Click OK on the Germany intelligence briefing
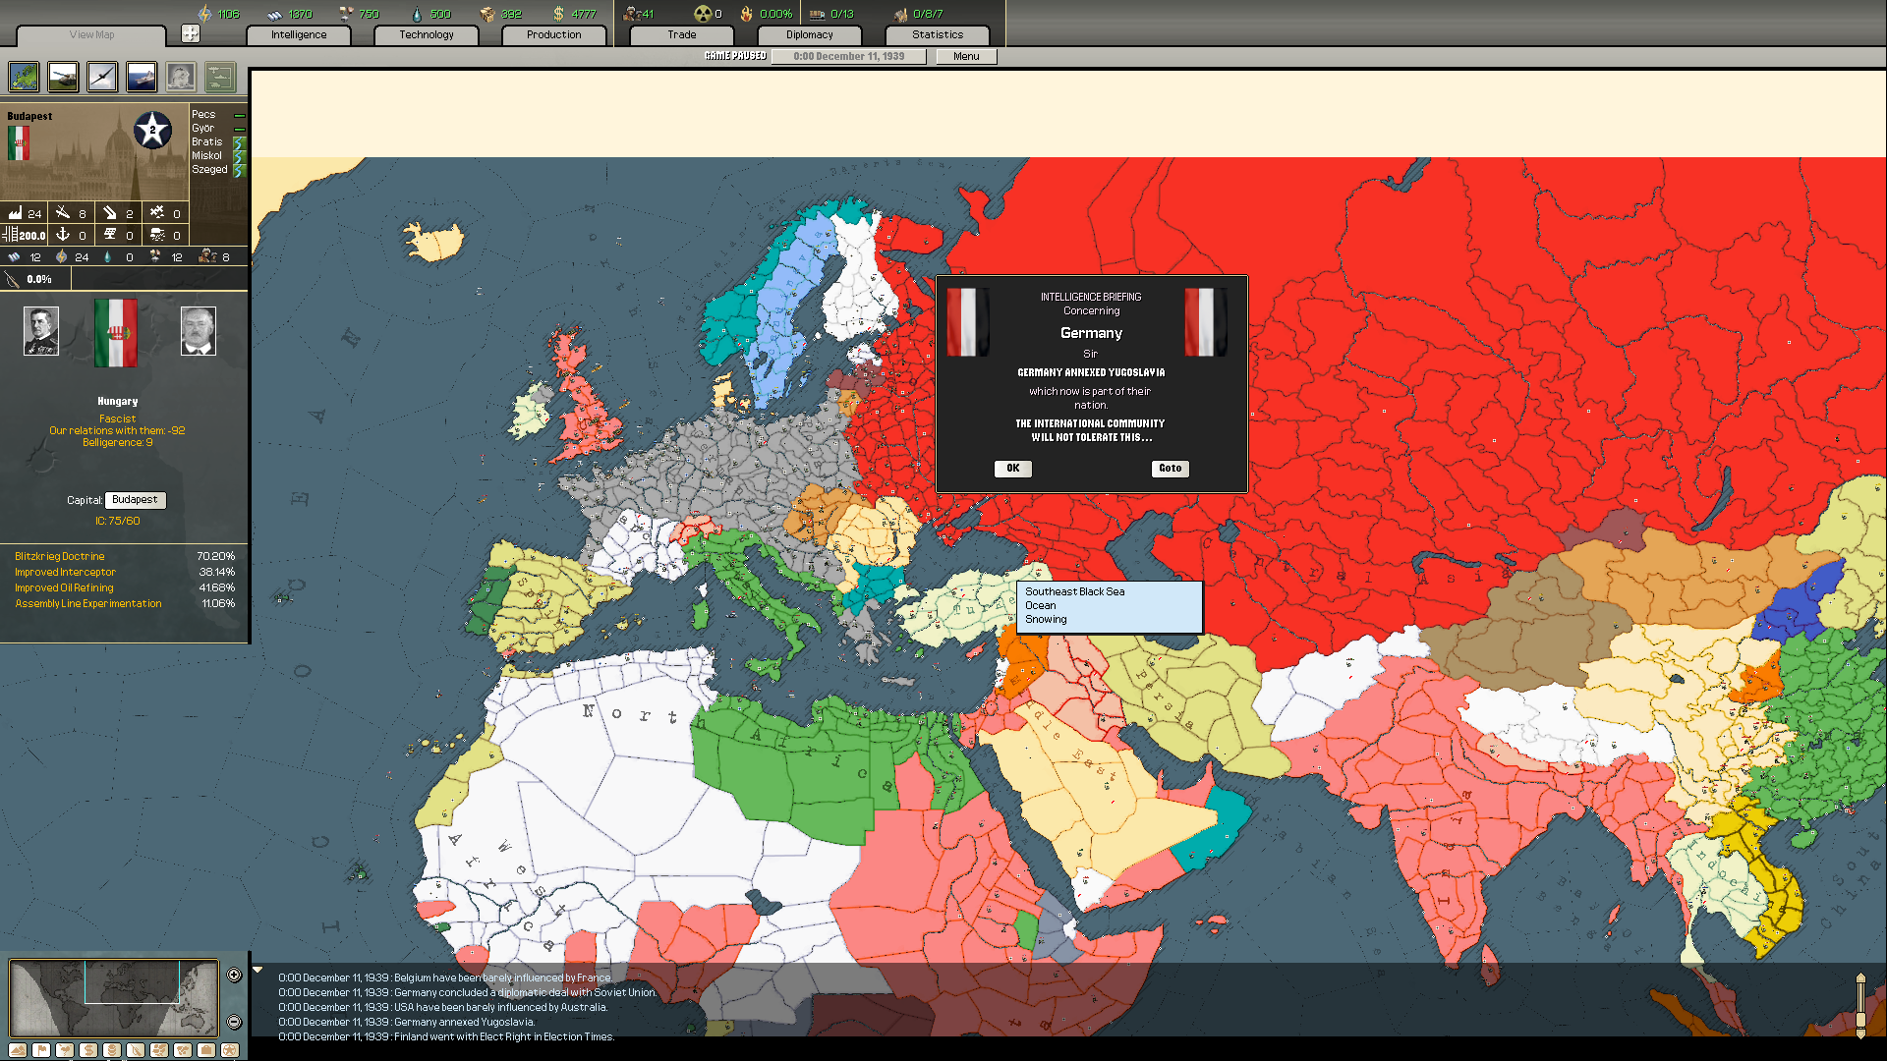The width and height of the screenshot is (1887, 1061). 1012,469
